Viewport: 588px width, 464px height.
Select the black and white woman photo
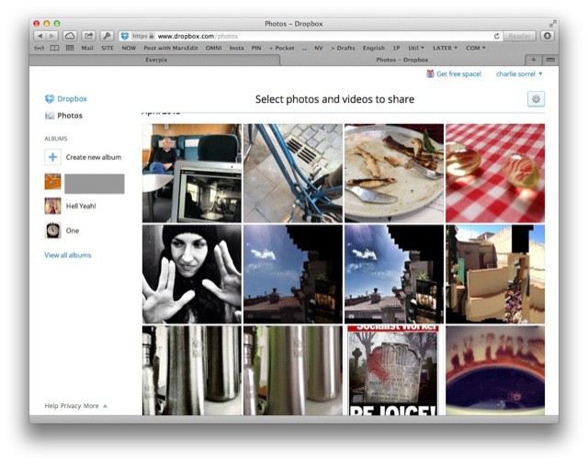(191, 274)
